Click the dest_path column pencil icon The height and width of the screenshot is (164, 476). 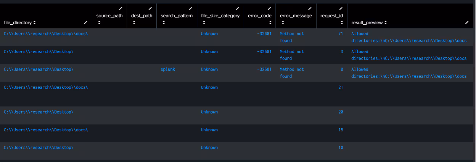[150, 8]
